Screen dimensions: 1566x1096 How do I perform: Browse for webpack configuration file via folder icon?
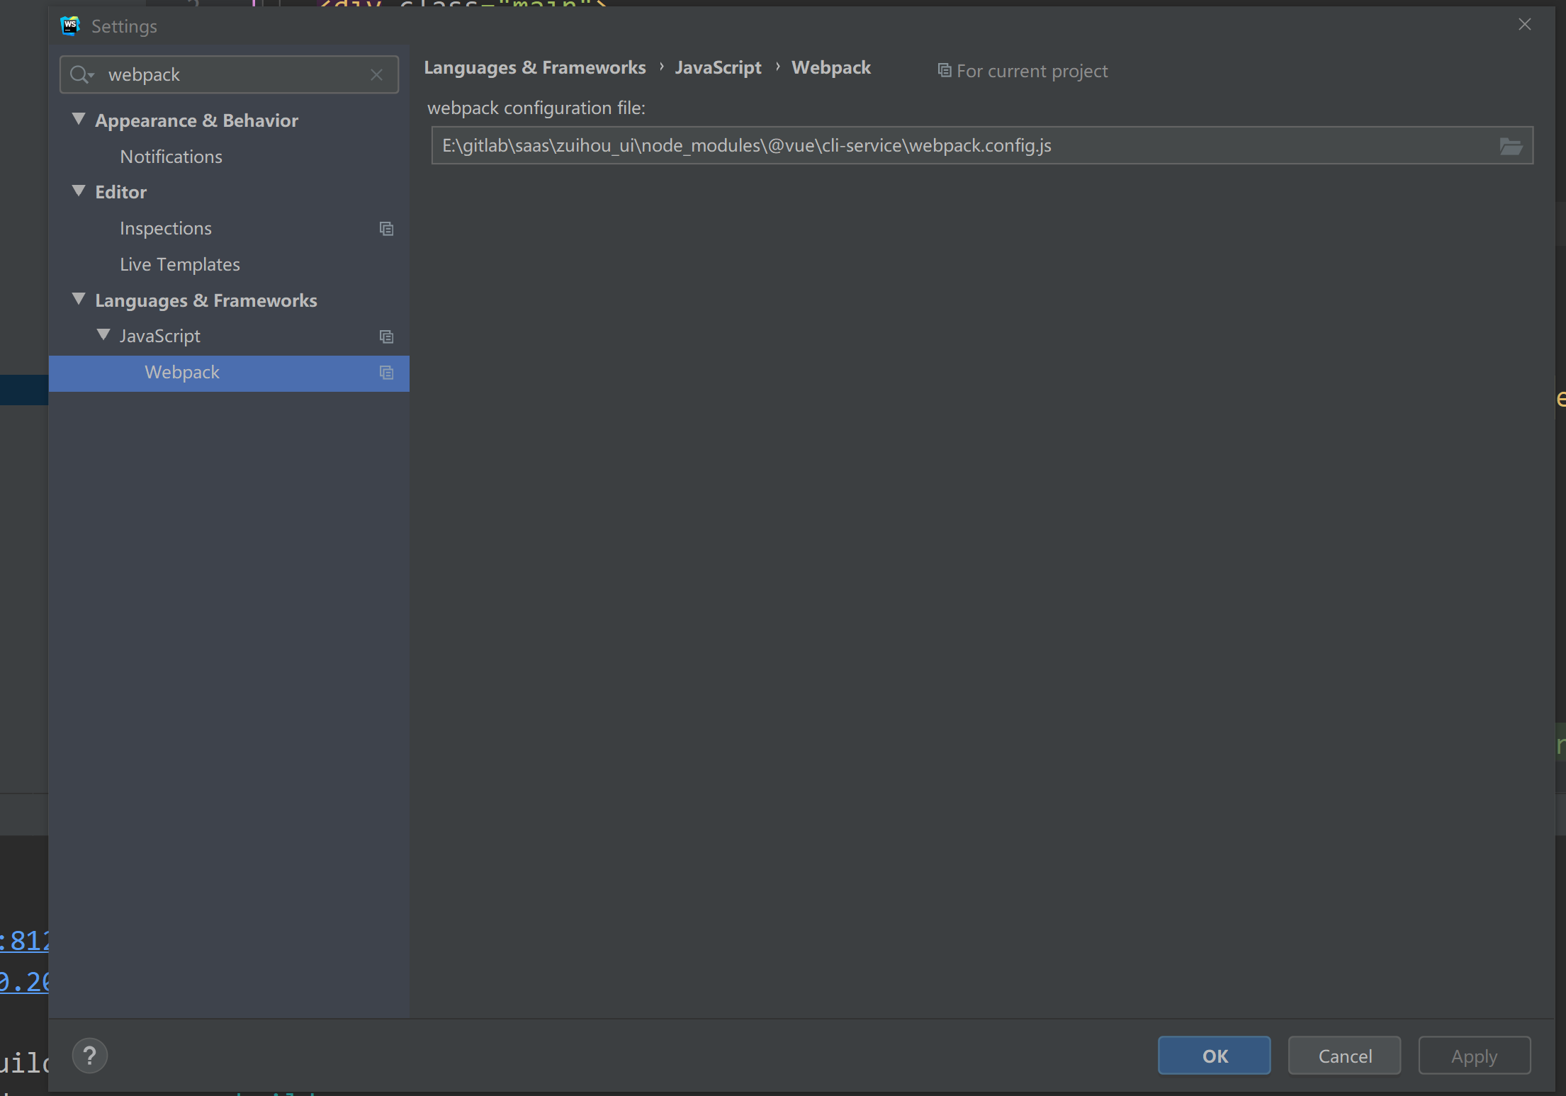(x=1512, y=146)
